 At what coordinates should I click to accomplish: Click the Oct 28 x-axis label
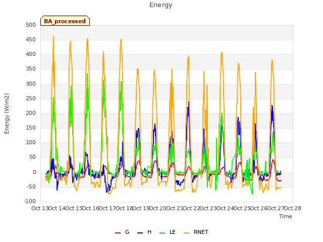coord(293,208)
